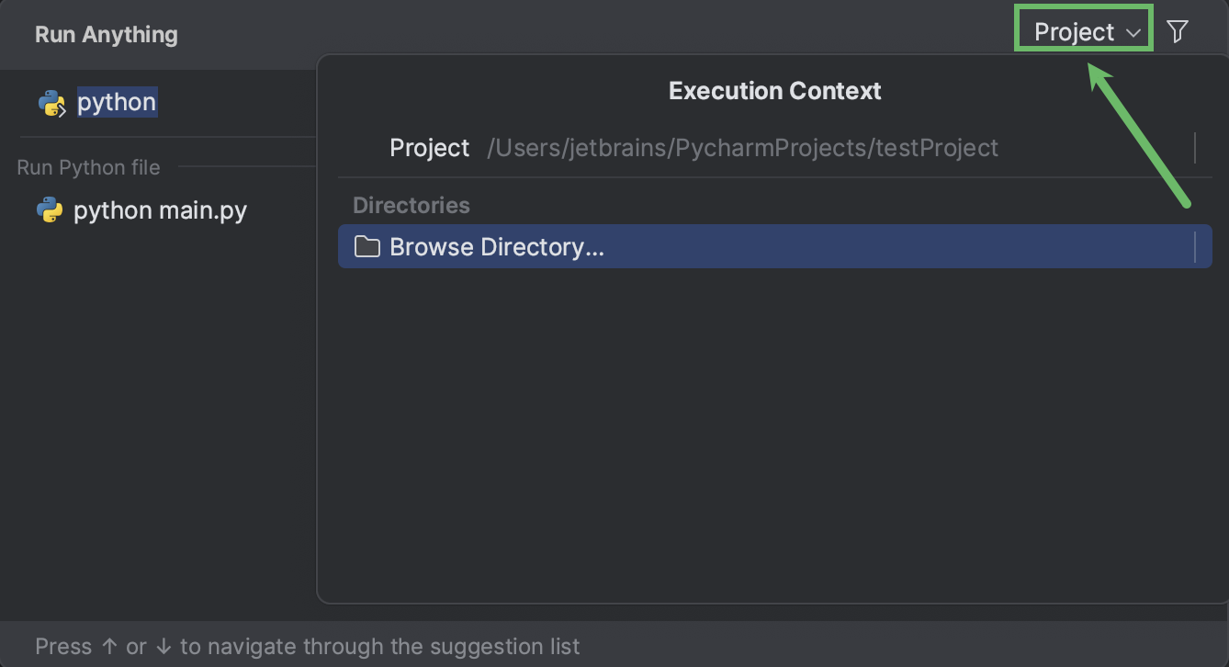Select the funnel icon to filter run configurations
Image resolution: width=1229 pixels, height=667 pixels.
point(1178,30)
